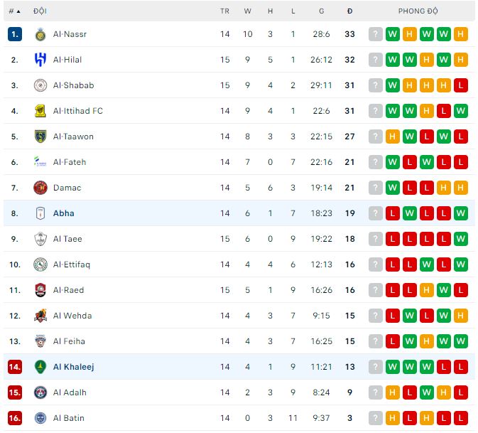This screenshot has width=478, height=433.
Task: Click the Al-Shabab club logo
Action: pyautogui.click(x=40, y=85)
